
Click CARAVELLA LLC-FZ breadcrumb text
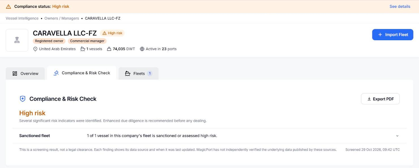coord(103,18)
